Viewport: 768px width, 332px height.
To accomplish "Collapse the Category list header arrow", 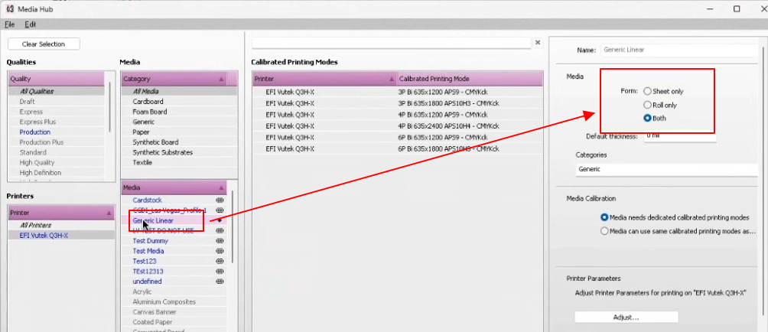I will point(221,79).
